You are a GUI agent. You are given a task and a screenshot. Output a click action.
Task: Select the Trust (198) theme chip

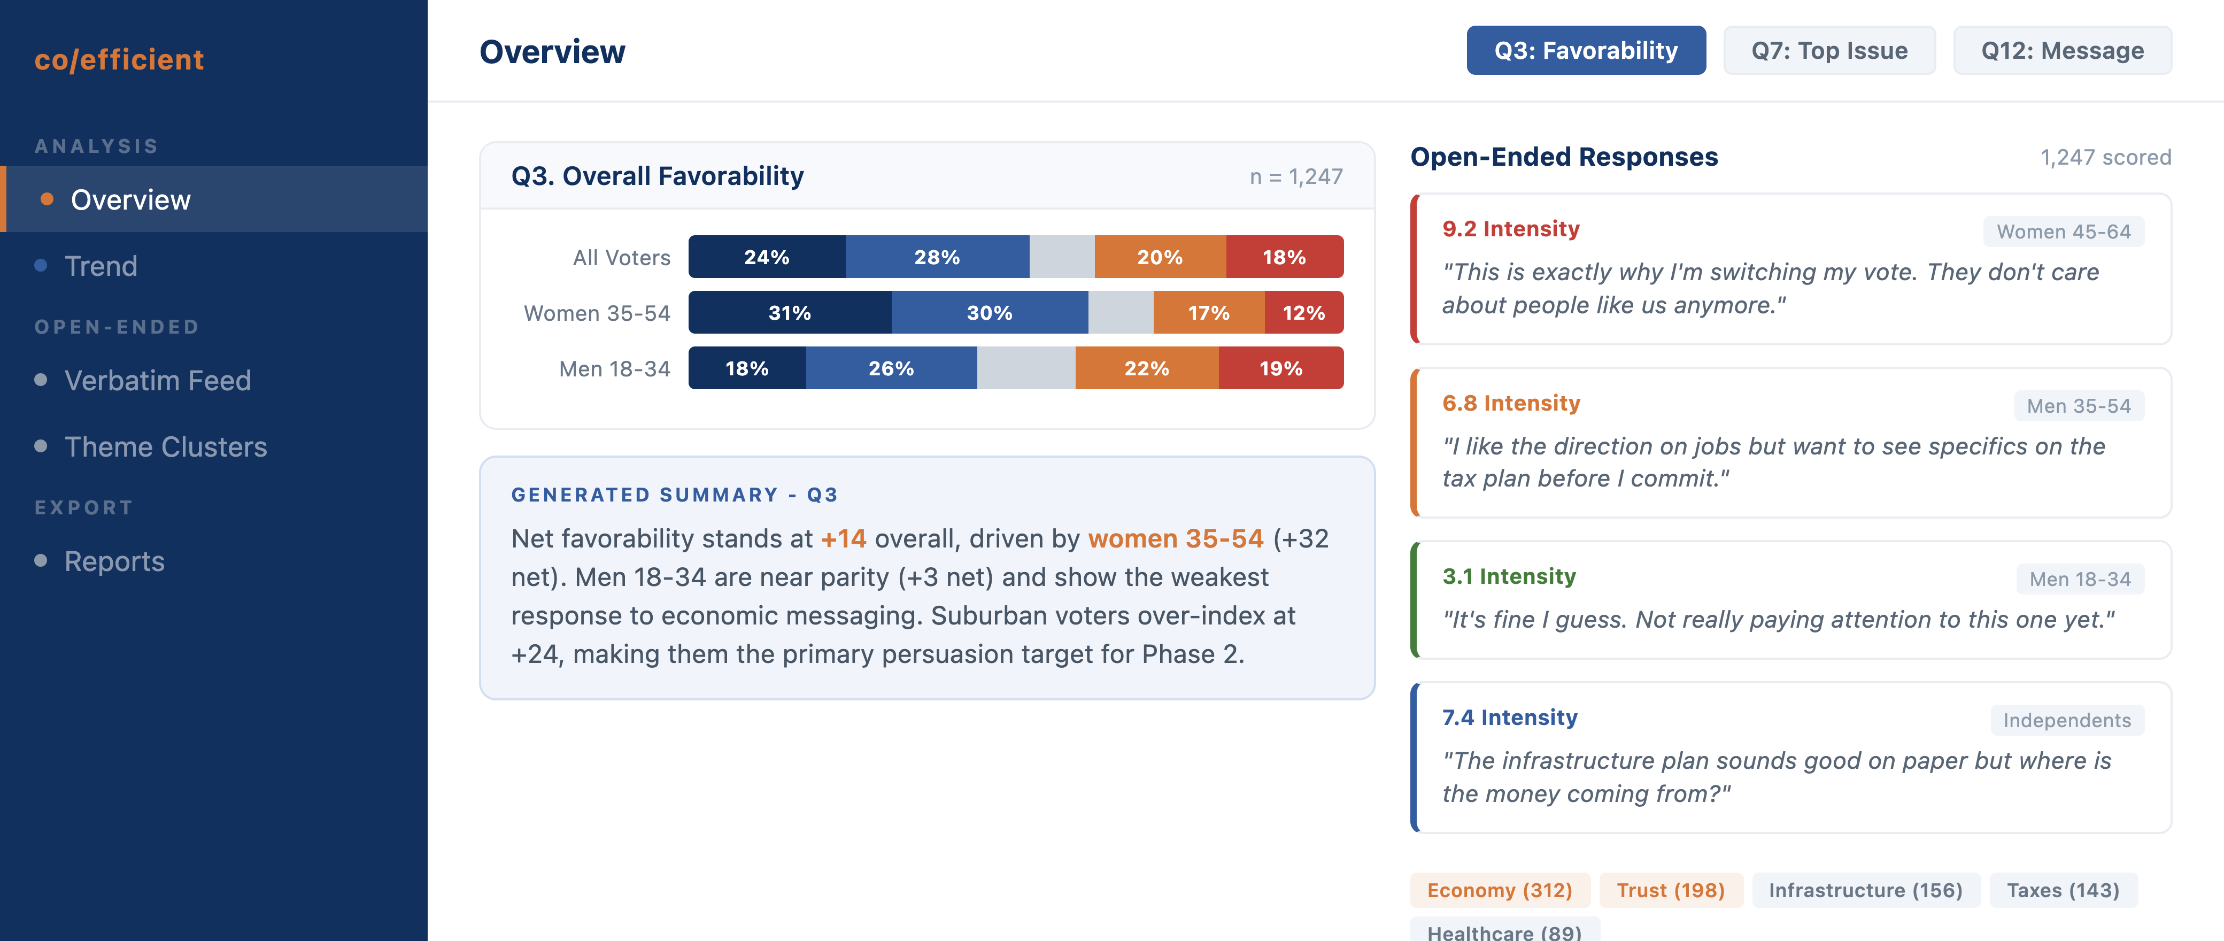(x=1671, y=890)
